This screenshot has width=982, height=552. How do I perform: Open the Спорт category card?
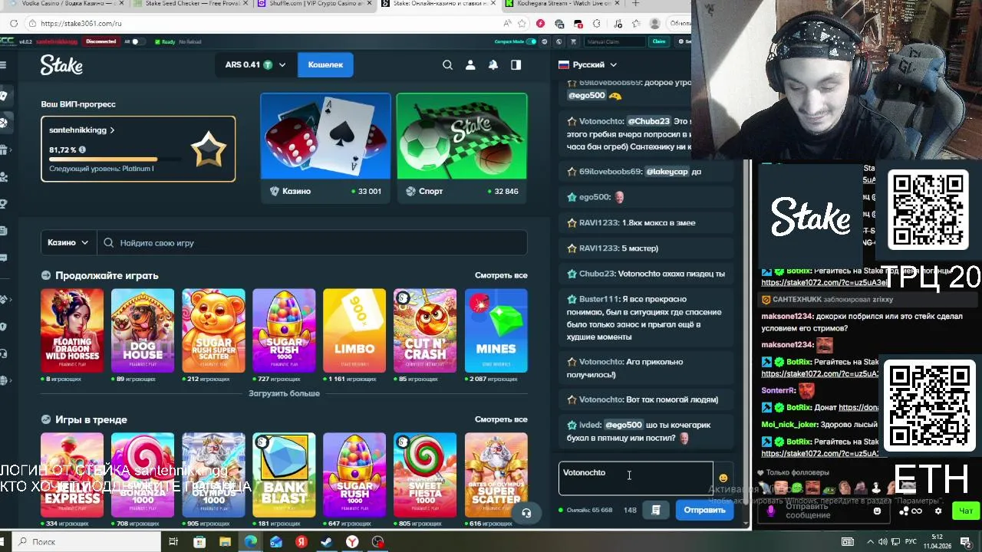pos(462,147)
